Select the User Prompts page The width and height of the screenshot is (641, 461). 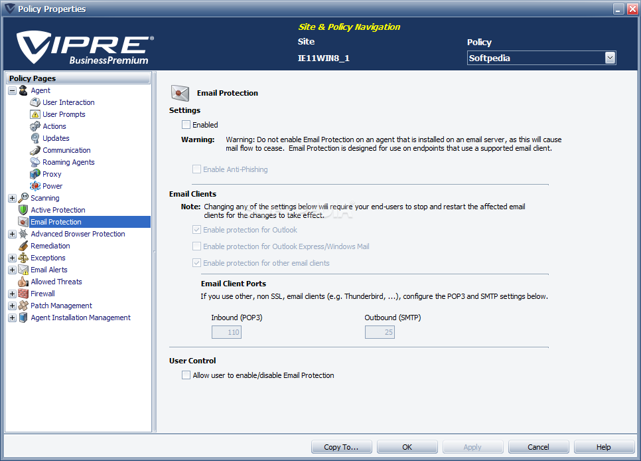[x=64, y=114]
